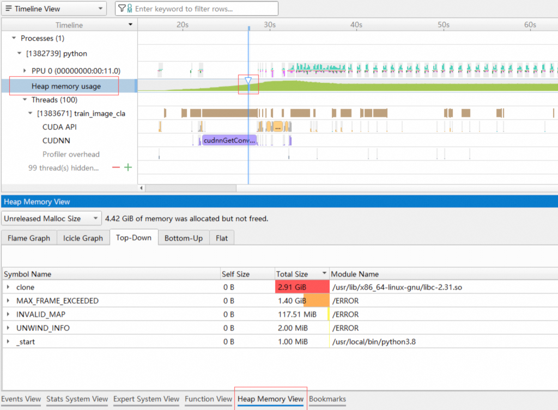Select the Heap memory usage row
558x410 pixels.
click(x=66, y=86)
